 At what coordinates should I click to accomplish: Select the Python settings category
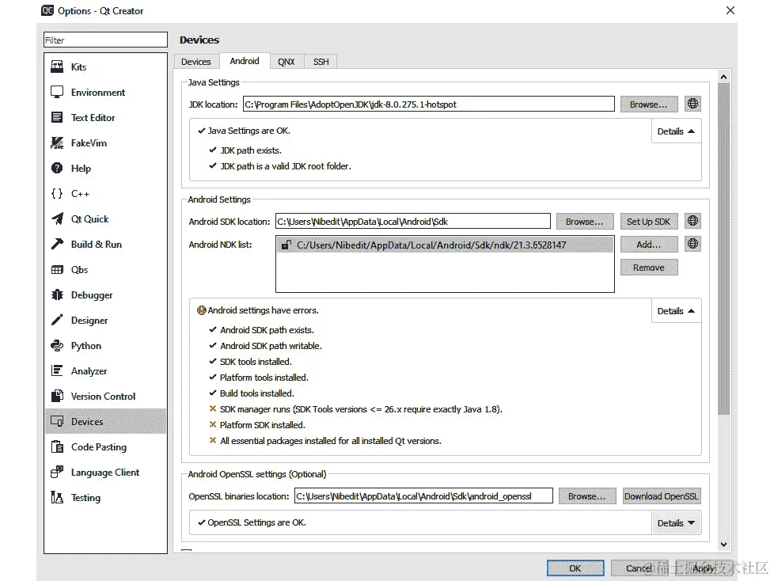click(x=105, y=346)
